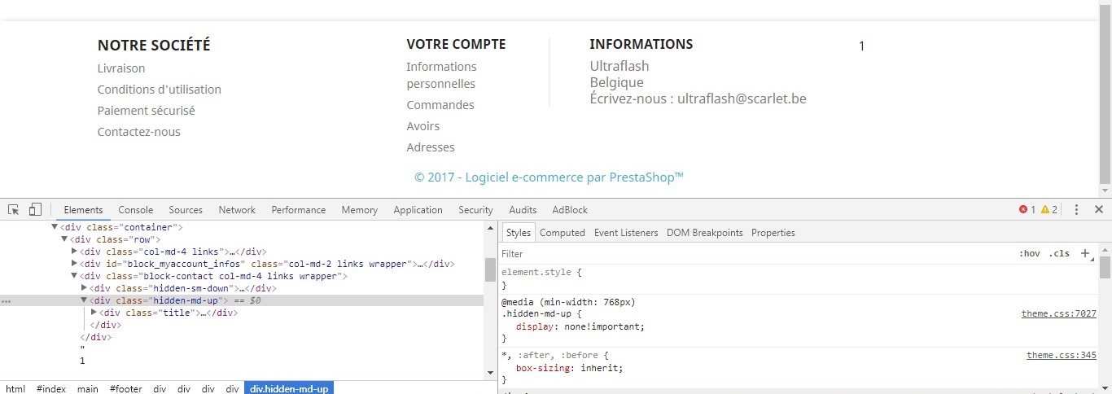This screenshot has height=394, width=1112.
Task: Expand the col-md-4 links div node
Action: (x=74, y=252)
